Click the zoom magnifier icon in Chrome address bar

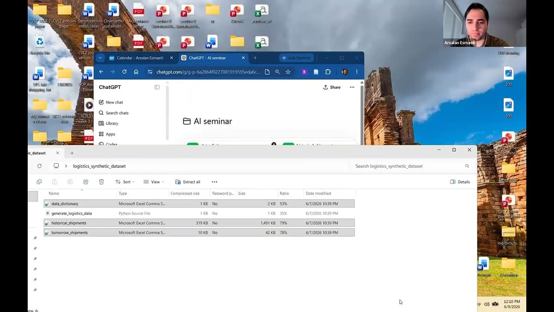277,72
